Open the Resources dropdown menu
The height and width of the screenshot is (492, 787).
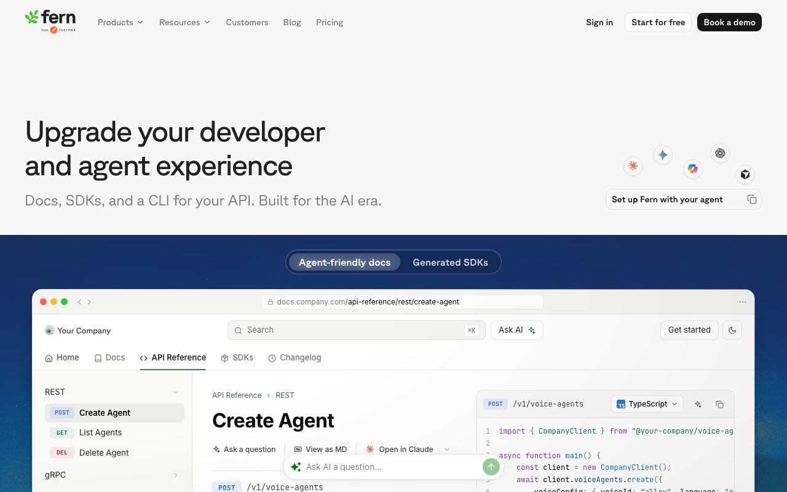tap(184, 22)
